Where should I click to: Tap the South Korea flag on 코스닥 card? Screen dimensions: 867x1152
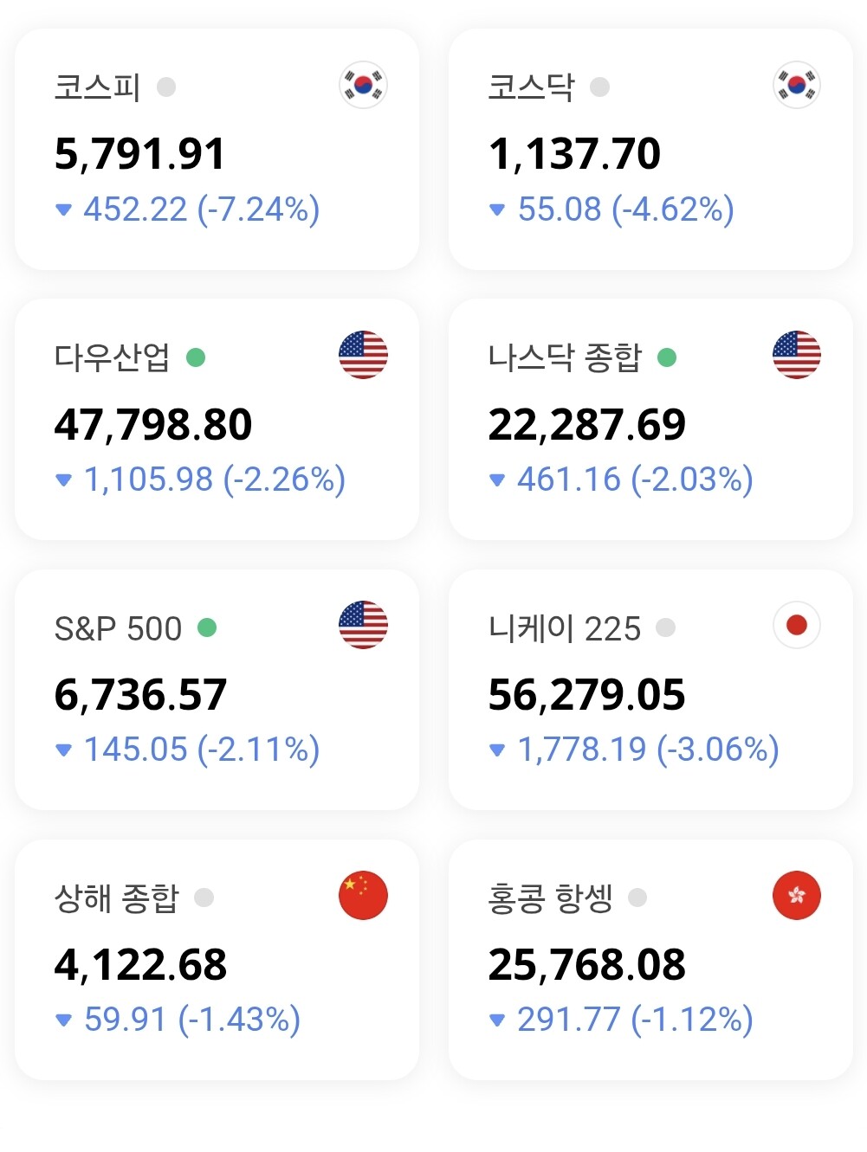[x=796, y=85]
